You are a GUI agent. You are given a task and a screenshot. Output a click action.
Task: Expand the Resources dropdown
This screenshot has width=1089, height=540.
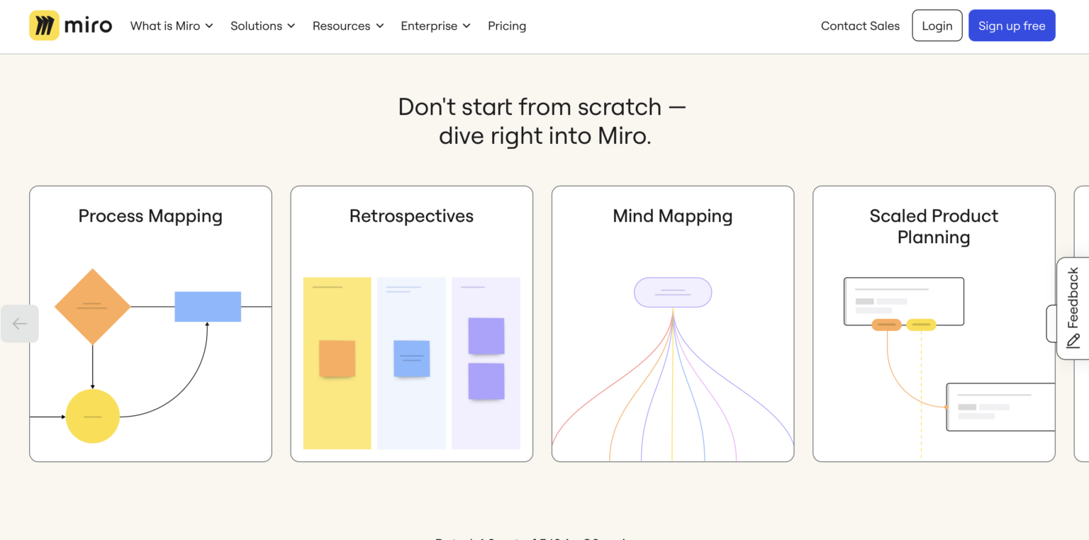347,26
